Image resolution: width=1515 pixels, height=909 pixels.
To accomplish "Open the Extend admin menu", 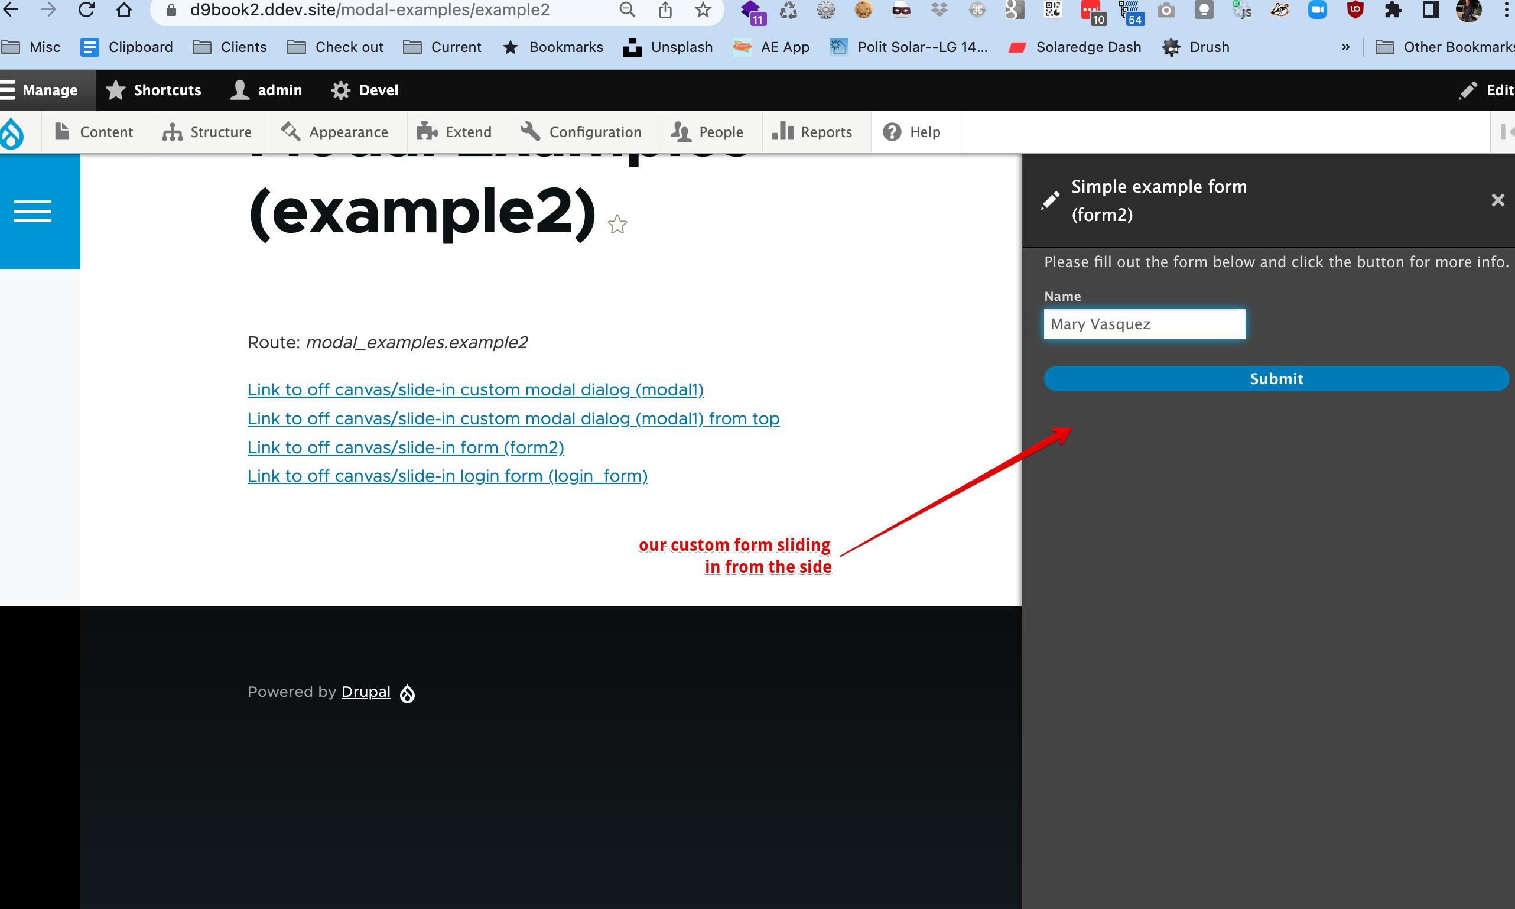I will 454,132.
